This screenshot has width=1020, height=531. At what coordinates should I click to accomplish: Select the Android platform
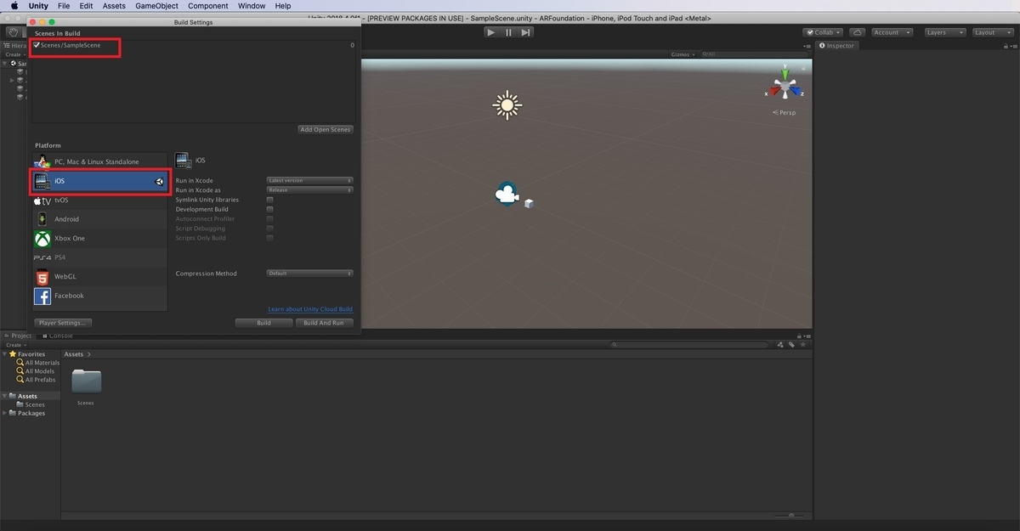(100, 219)
